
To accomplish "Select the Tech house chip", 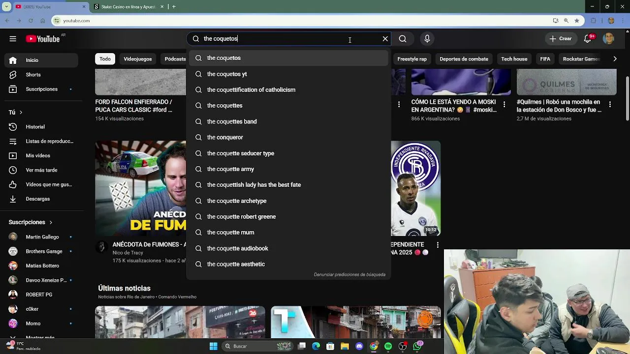I will pos(514,59).
